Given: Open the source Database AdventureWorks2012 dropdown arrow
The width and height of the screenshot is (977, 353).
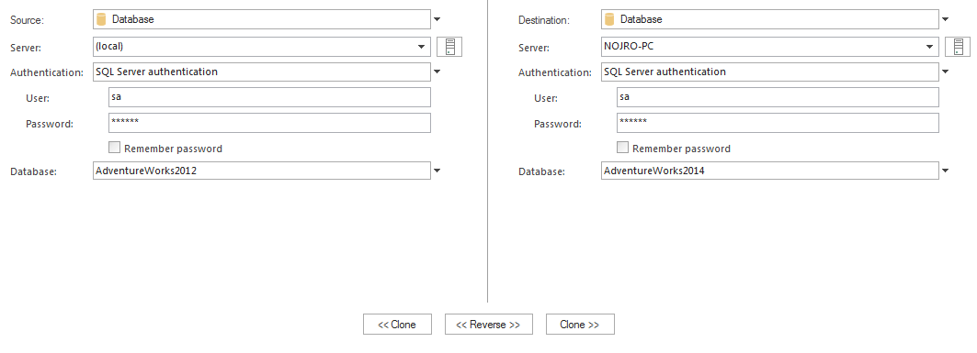Looking at the screenshot, I should click(437, 171).
